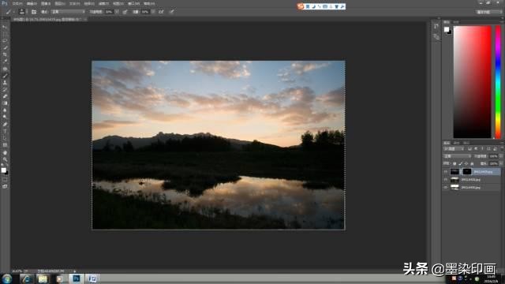Select the Eraser tool
Image resolution: width=505 pixels, height=284 pixels.
point(5,96)
